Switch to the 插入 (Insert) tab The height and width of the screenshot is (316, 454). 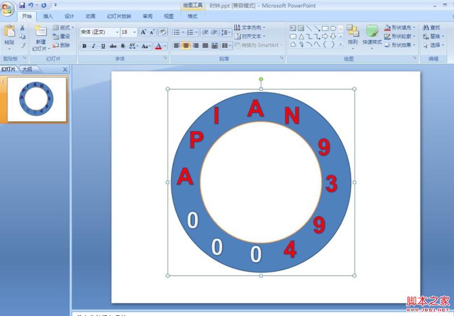48,16
